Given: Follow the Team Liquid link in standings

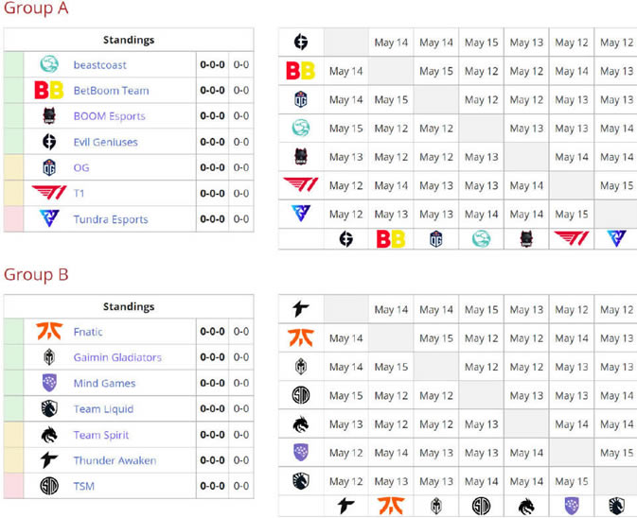Looking at the screenshot, I should tap(103, 409).
